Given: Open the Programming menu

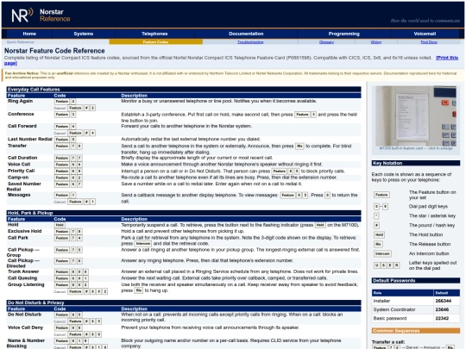Looking at the screenshot, I should 343,34.
